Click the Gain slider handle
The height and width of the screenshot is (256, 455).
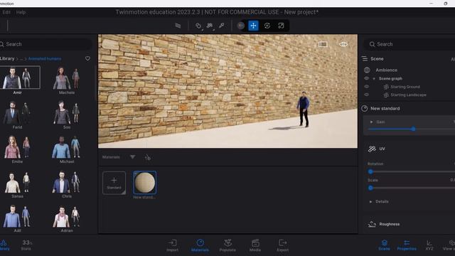click(414, 129)
